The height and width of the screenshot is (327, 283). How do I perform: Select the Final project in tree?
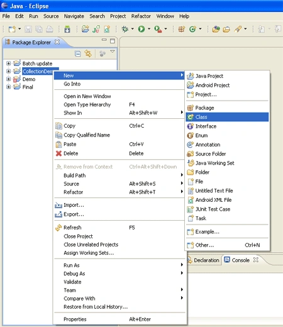[28, 87]
